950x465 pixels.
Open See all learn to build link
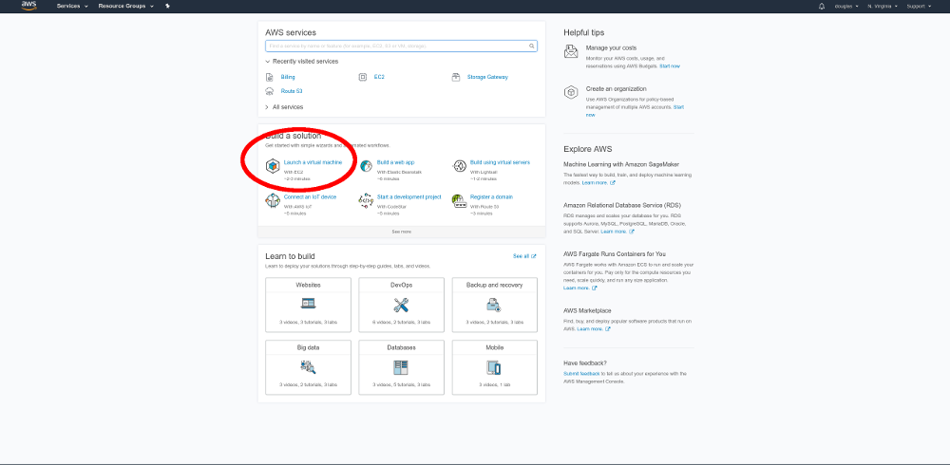(524, 256)
